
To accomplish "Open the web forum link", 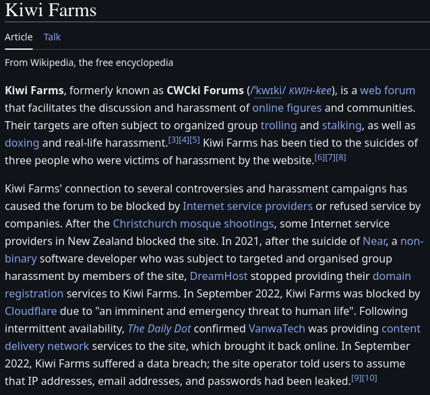I will [x=388, y=91].
